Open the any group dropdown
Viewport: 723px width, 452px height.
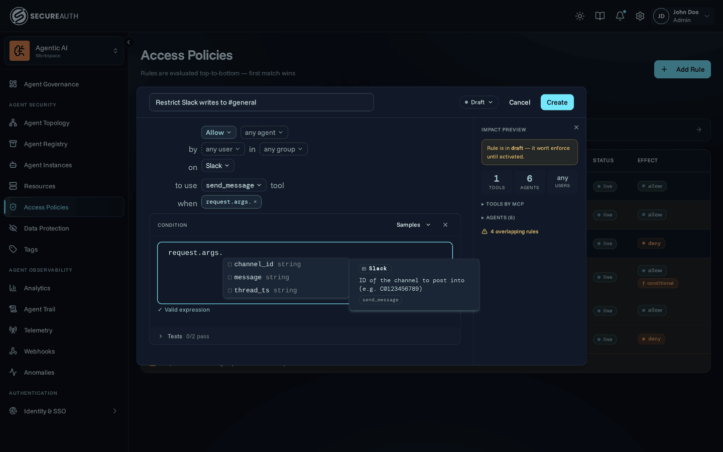283,149
